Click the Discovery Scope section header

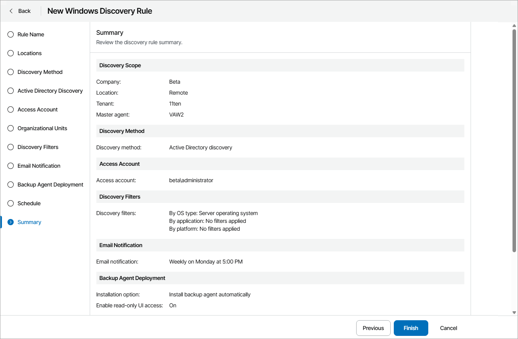(x=121, y=65)
